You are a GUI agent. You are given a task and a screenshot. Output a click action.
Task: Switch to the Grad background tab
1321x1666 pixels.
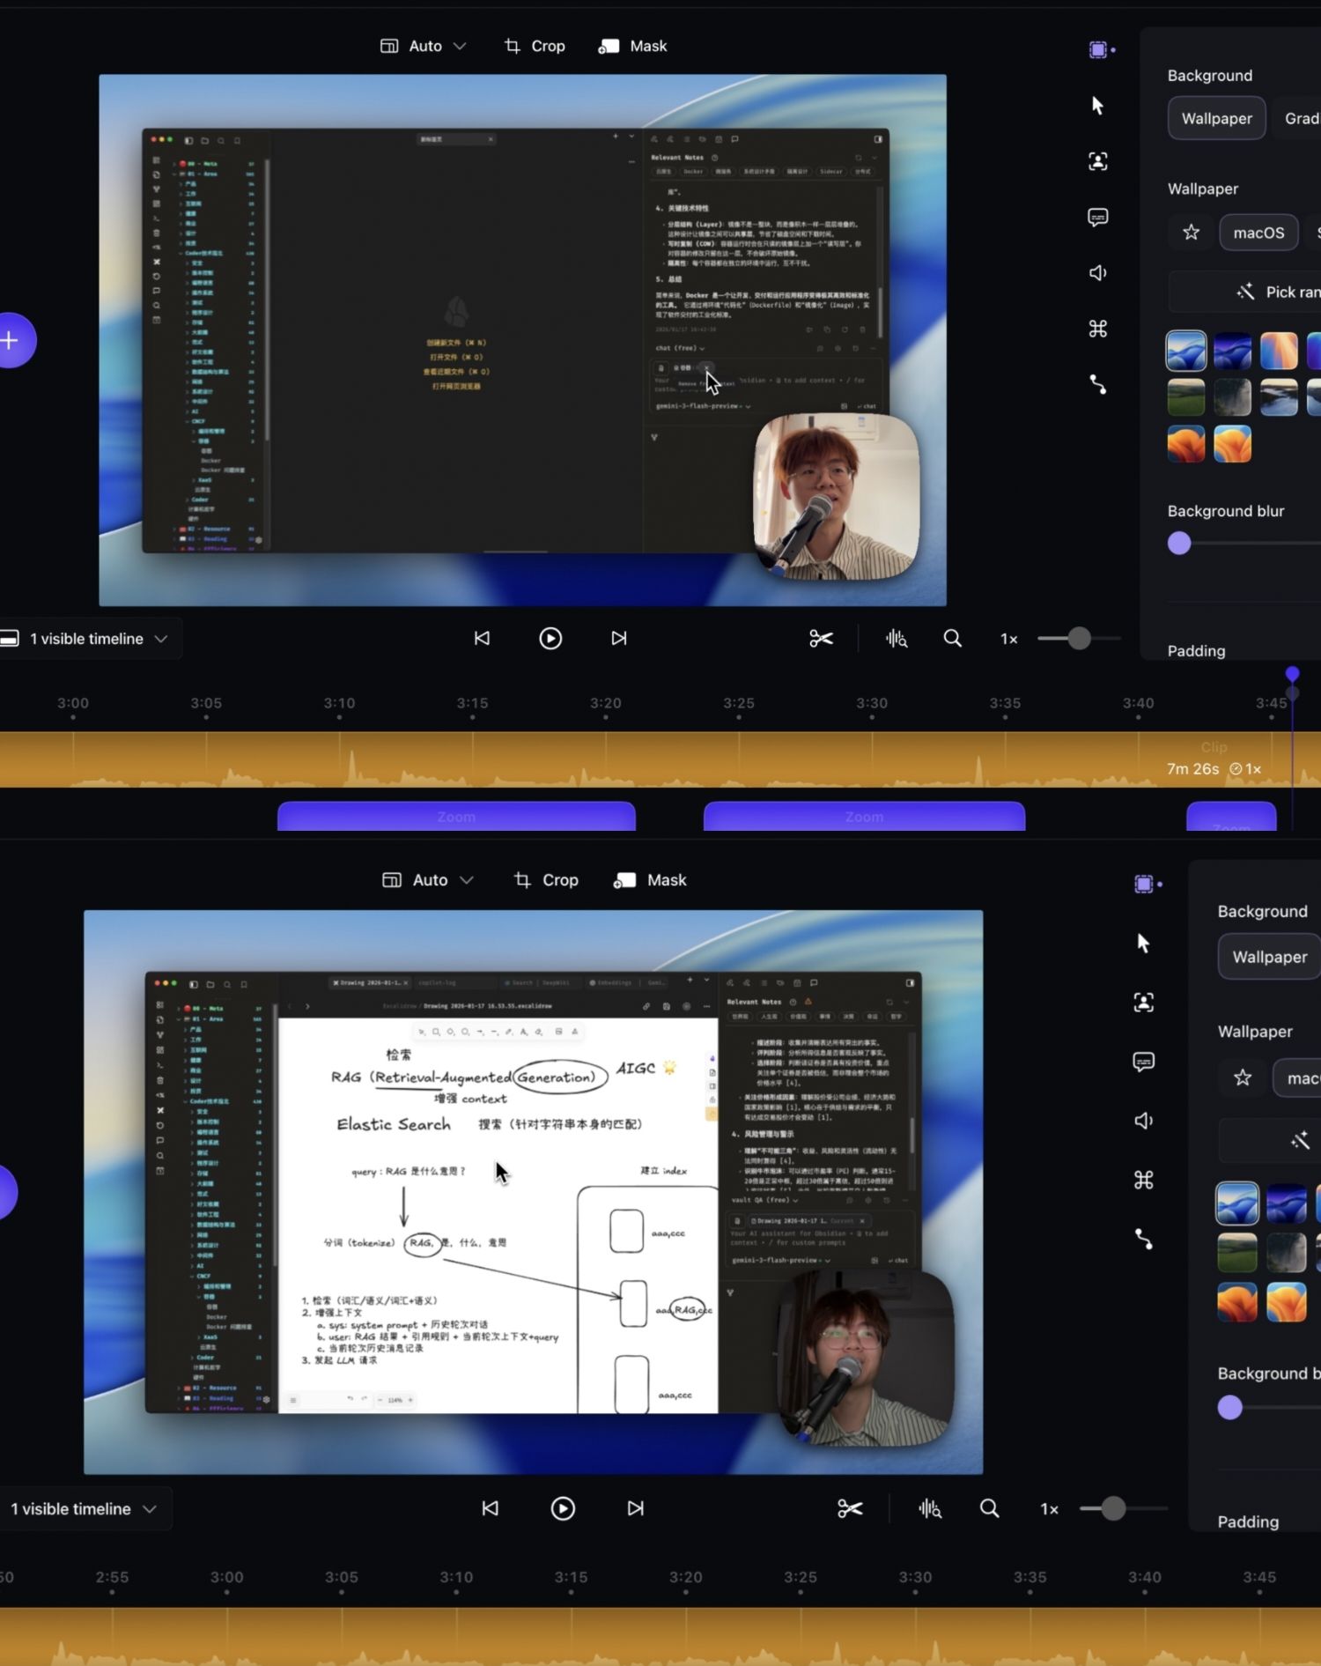pyautogui.click(x=1301, y=118)
